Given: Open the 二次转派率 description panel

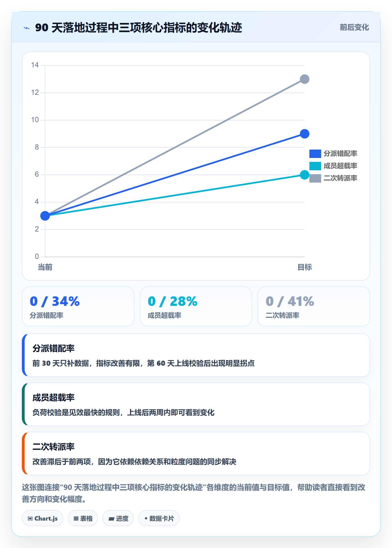Looking at the screenshot, I should pyautogui.click(x=196, y=453).
